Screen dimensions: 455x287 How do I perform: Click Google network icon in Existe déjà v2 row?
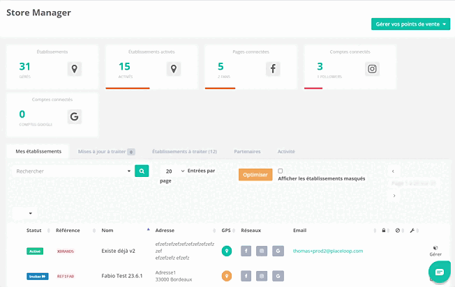(278, 251)
